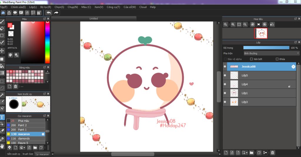The width and height of the screenshot is (301, 157).
Task: Create a new layer folder
Action: click(252, 153)
